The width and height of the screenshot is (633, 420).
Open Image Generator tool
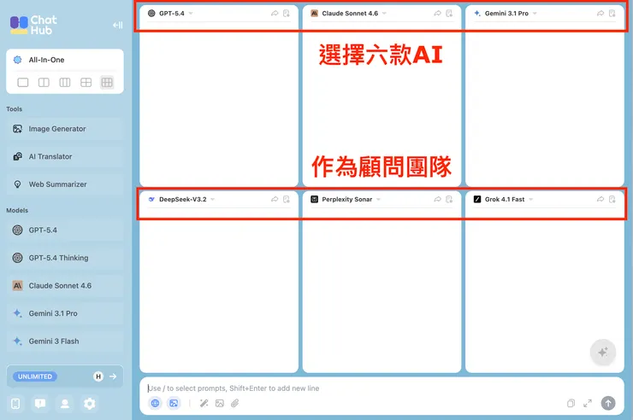(65, 129)
